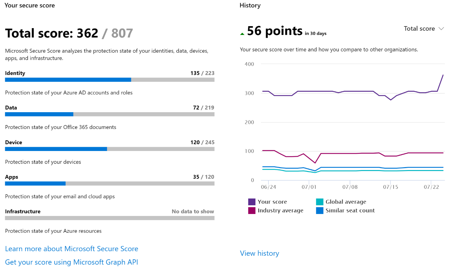Select the Identity category heading

click(x=15, y=73)
